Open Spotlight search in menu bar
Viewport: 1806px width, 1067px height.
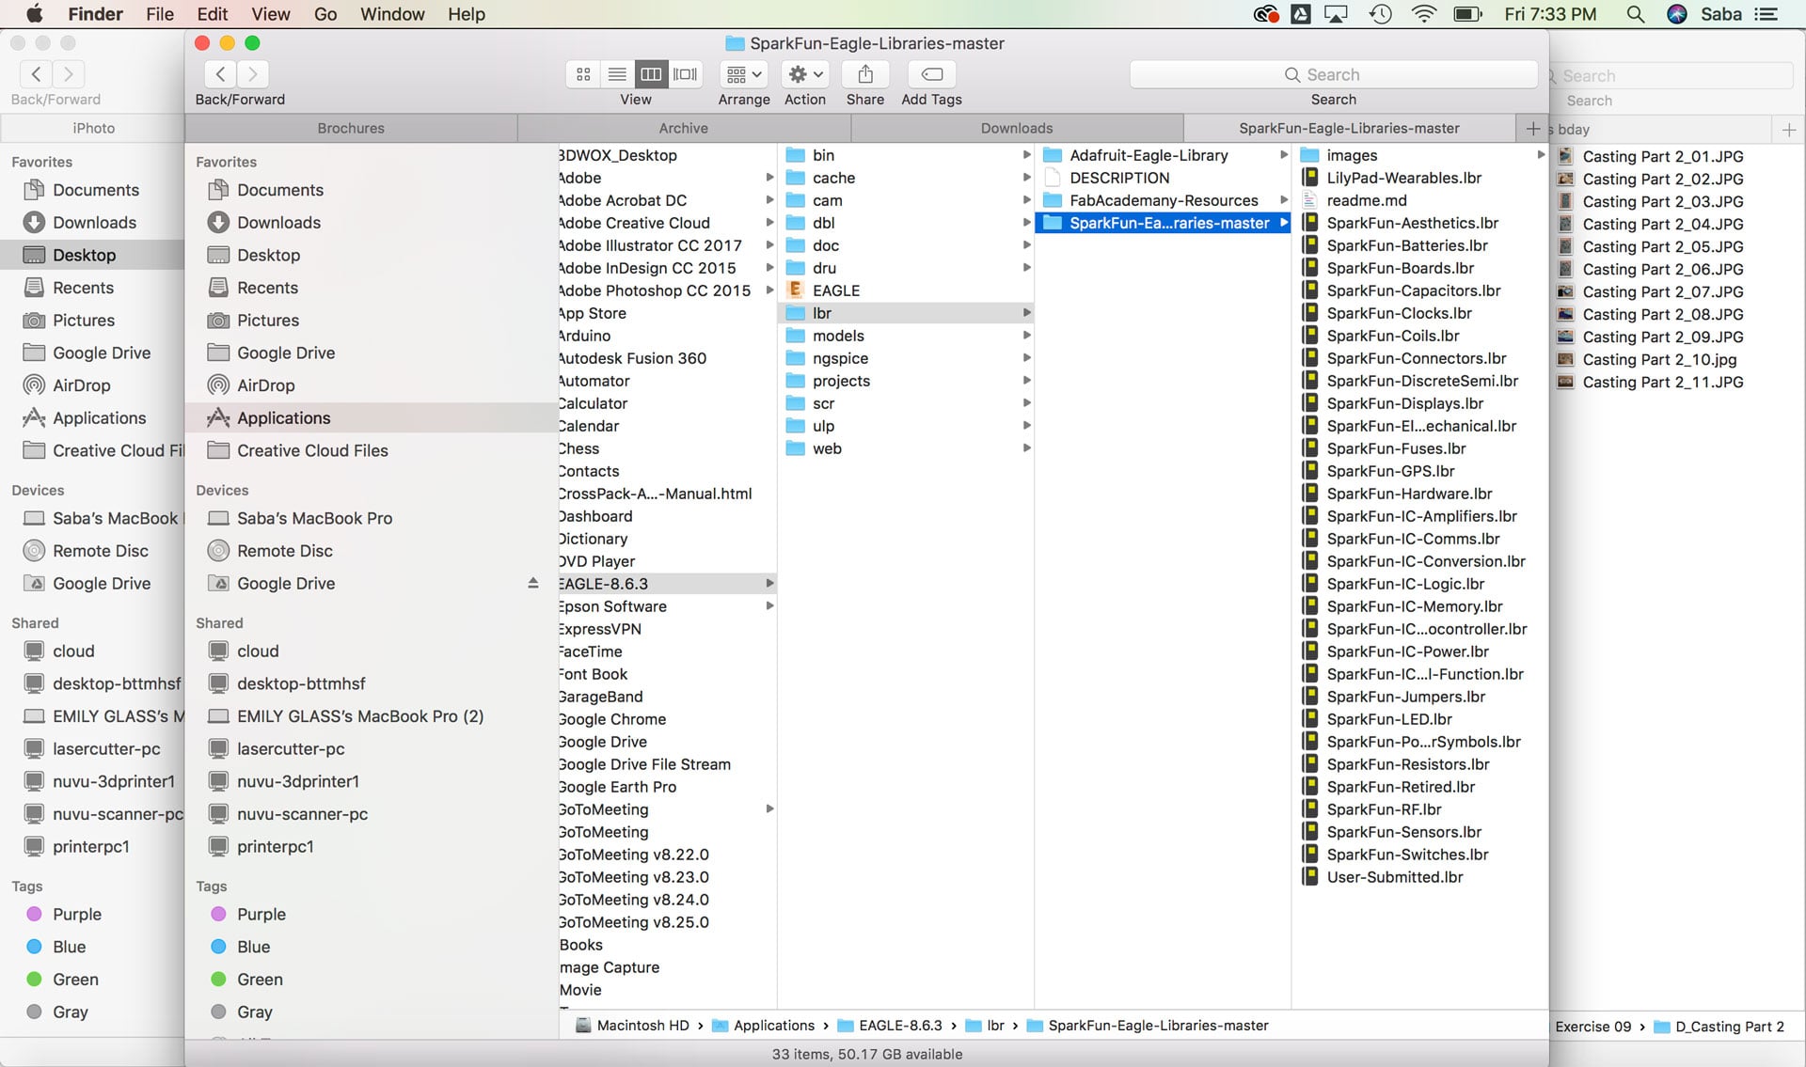pyautogui.click(x=1636, y=14)
